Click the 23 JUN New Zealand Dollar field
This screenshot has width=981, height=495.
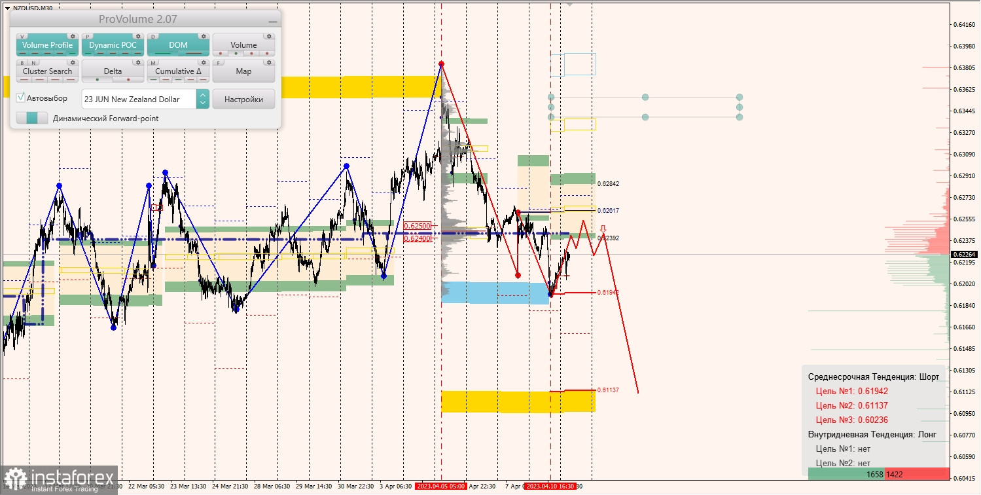[139, 99]
